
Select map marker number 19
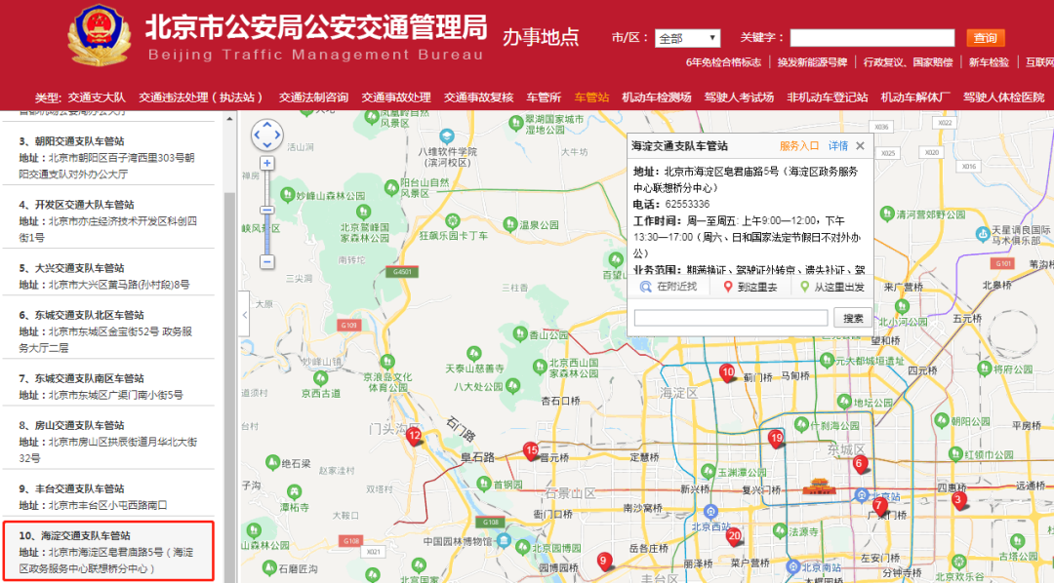click(x=776, y=439)
